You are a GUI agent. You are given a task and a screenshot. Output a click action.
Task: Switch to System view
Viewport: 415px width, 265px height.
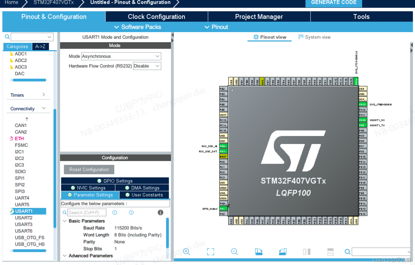pyautogui.click(x=315, y=37)
